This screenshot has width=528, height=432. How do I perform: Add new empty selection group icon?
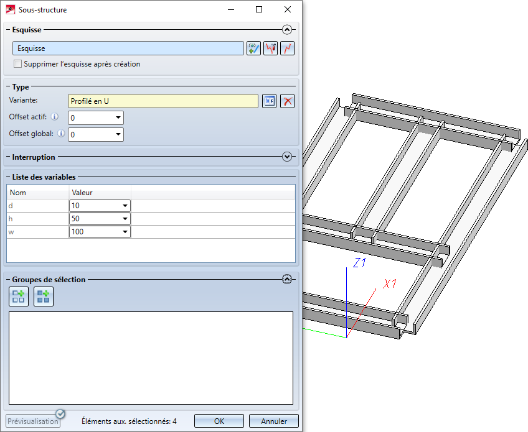[19, 296]
